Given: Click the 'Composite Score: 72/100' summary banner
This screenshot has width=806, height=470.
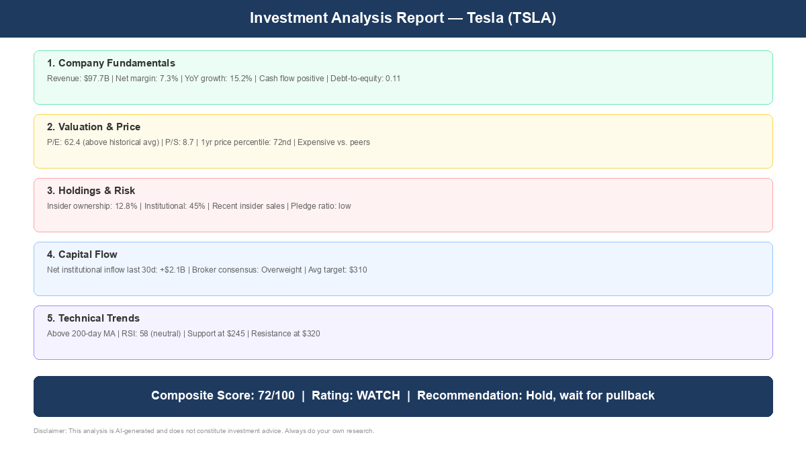Looking at the screenshot, I should click(x=403, y=396).
